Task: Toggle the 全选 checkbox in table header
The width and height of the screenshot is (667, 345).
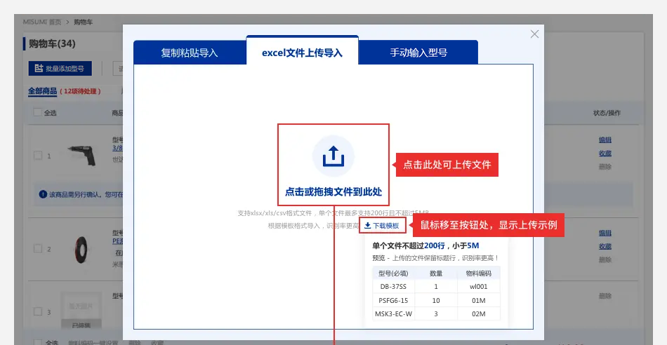Action: pyautogui.click(x=37, y=113)
